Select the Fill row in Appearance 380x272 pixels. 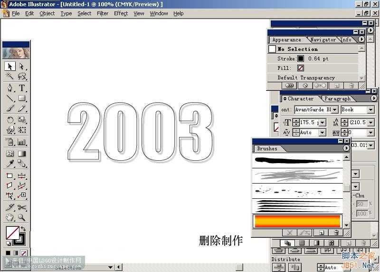pyautogui.click(x=313, y=68)
